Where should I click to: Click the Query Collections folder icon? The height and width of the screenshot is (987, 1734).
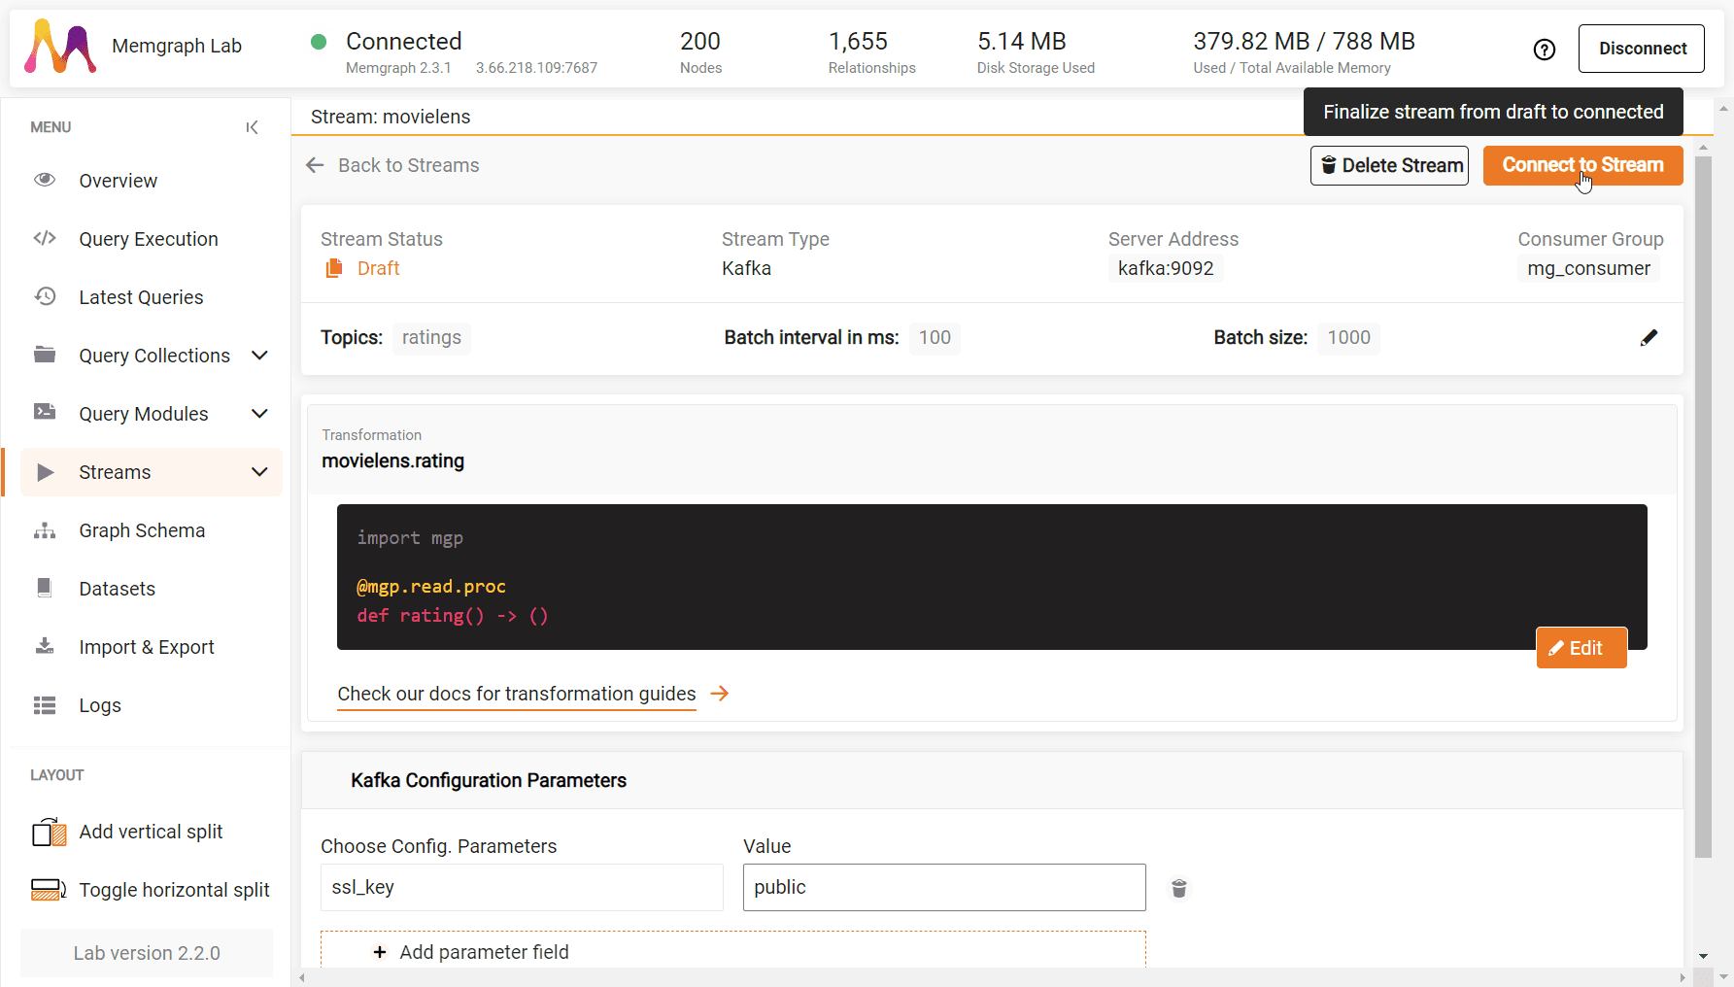tap(45, 355)
